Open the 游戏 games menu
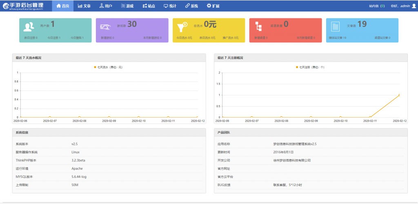 (127, 6)
